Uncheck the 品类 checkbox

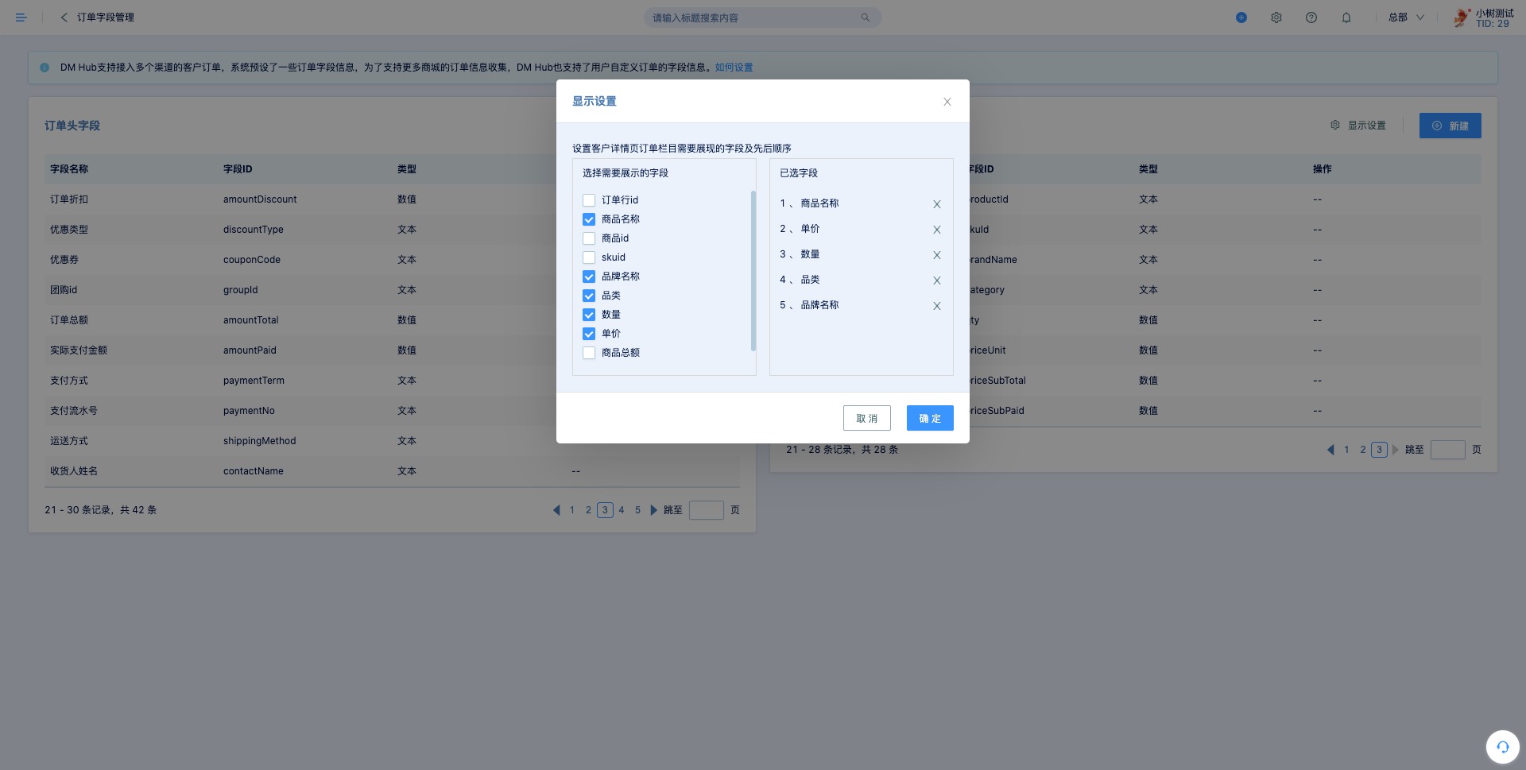click(589, 296)
